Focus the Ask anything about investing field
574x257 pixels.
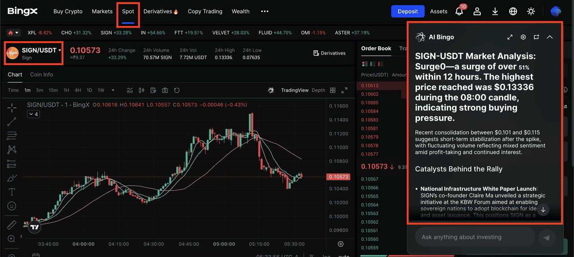pos(475,237)
